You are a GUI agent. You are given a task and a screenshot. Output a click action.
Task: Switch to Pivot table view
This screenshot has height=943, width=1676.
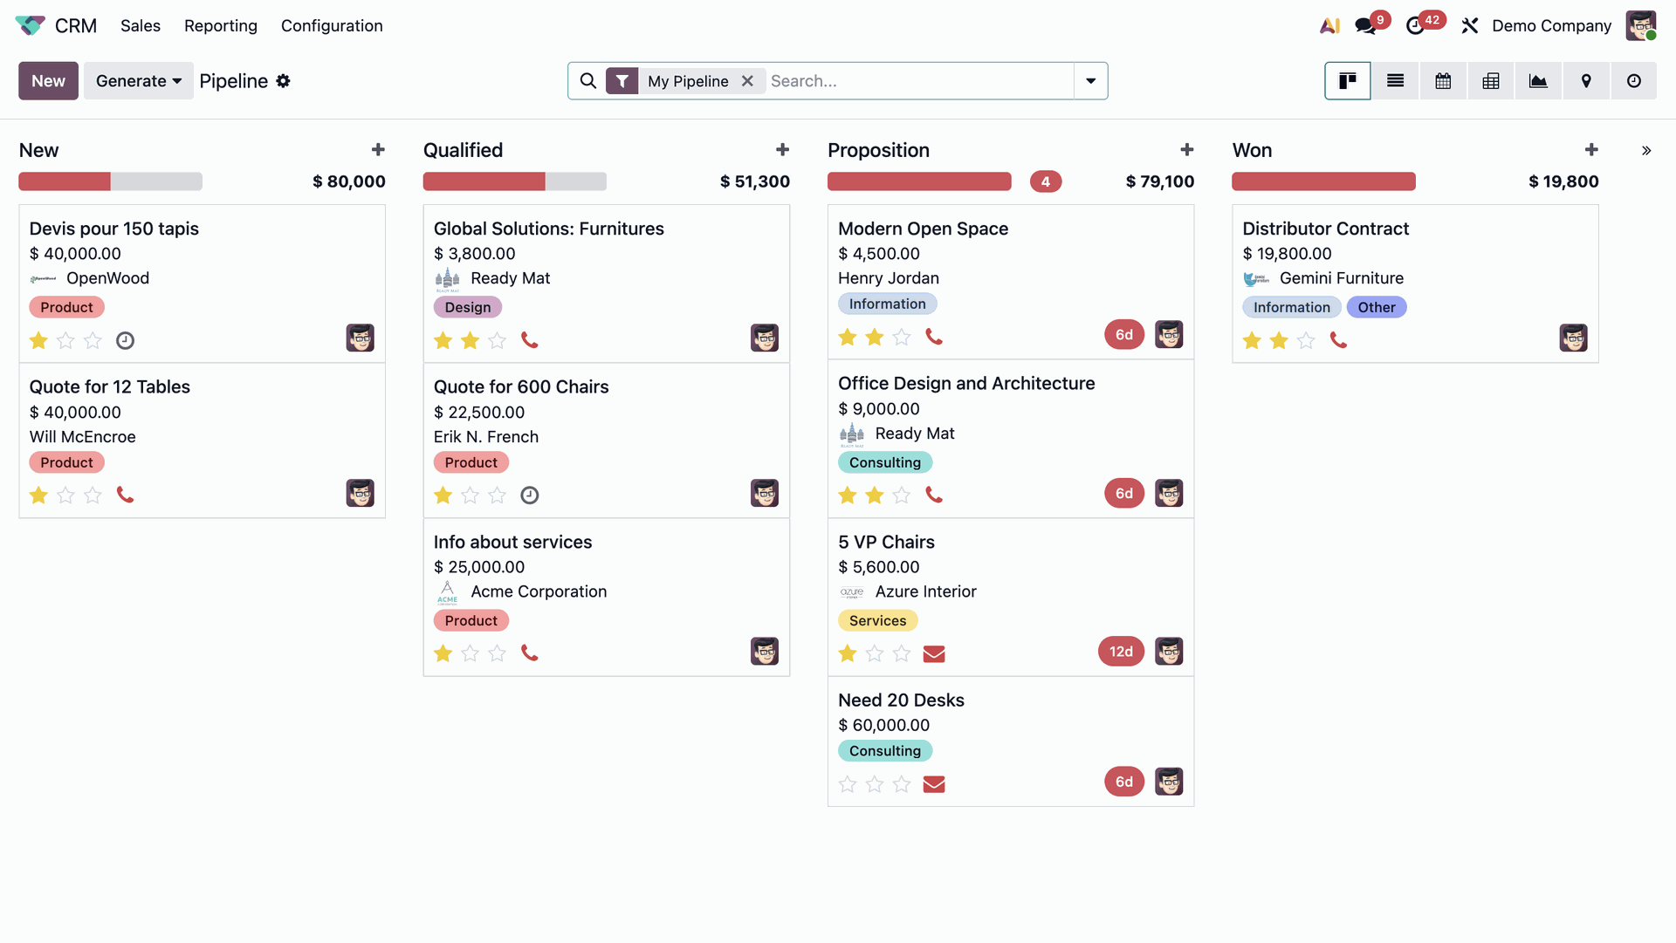pos(1491,80)
